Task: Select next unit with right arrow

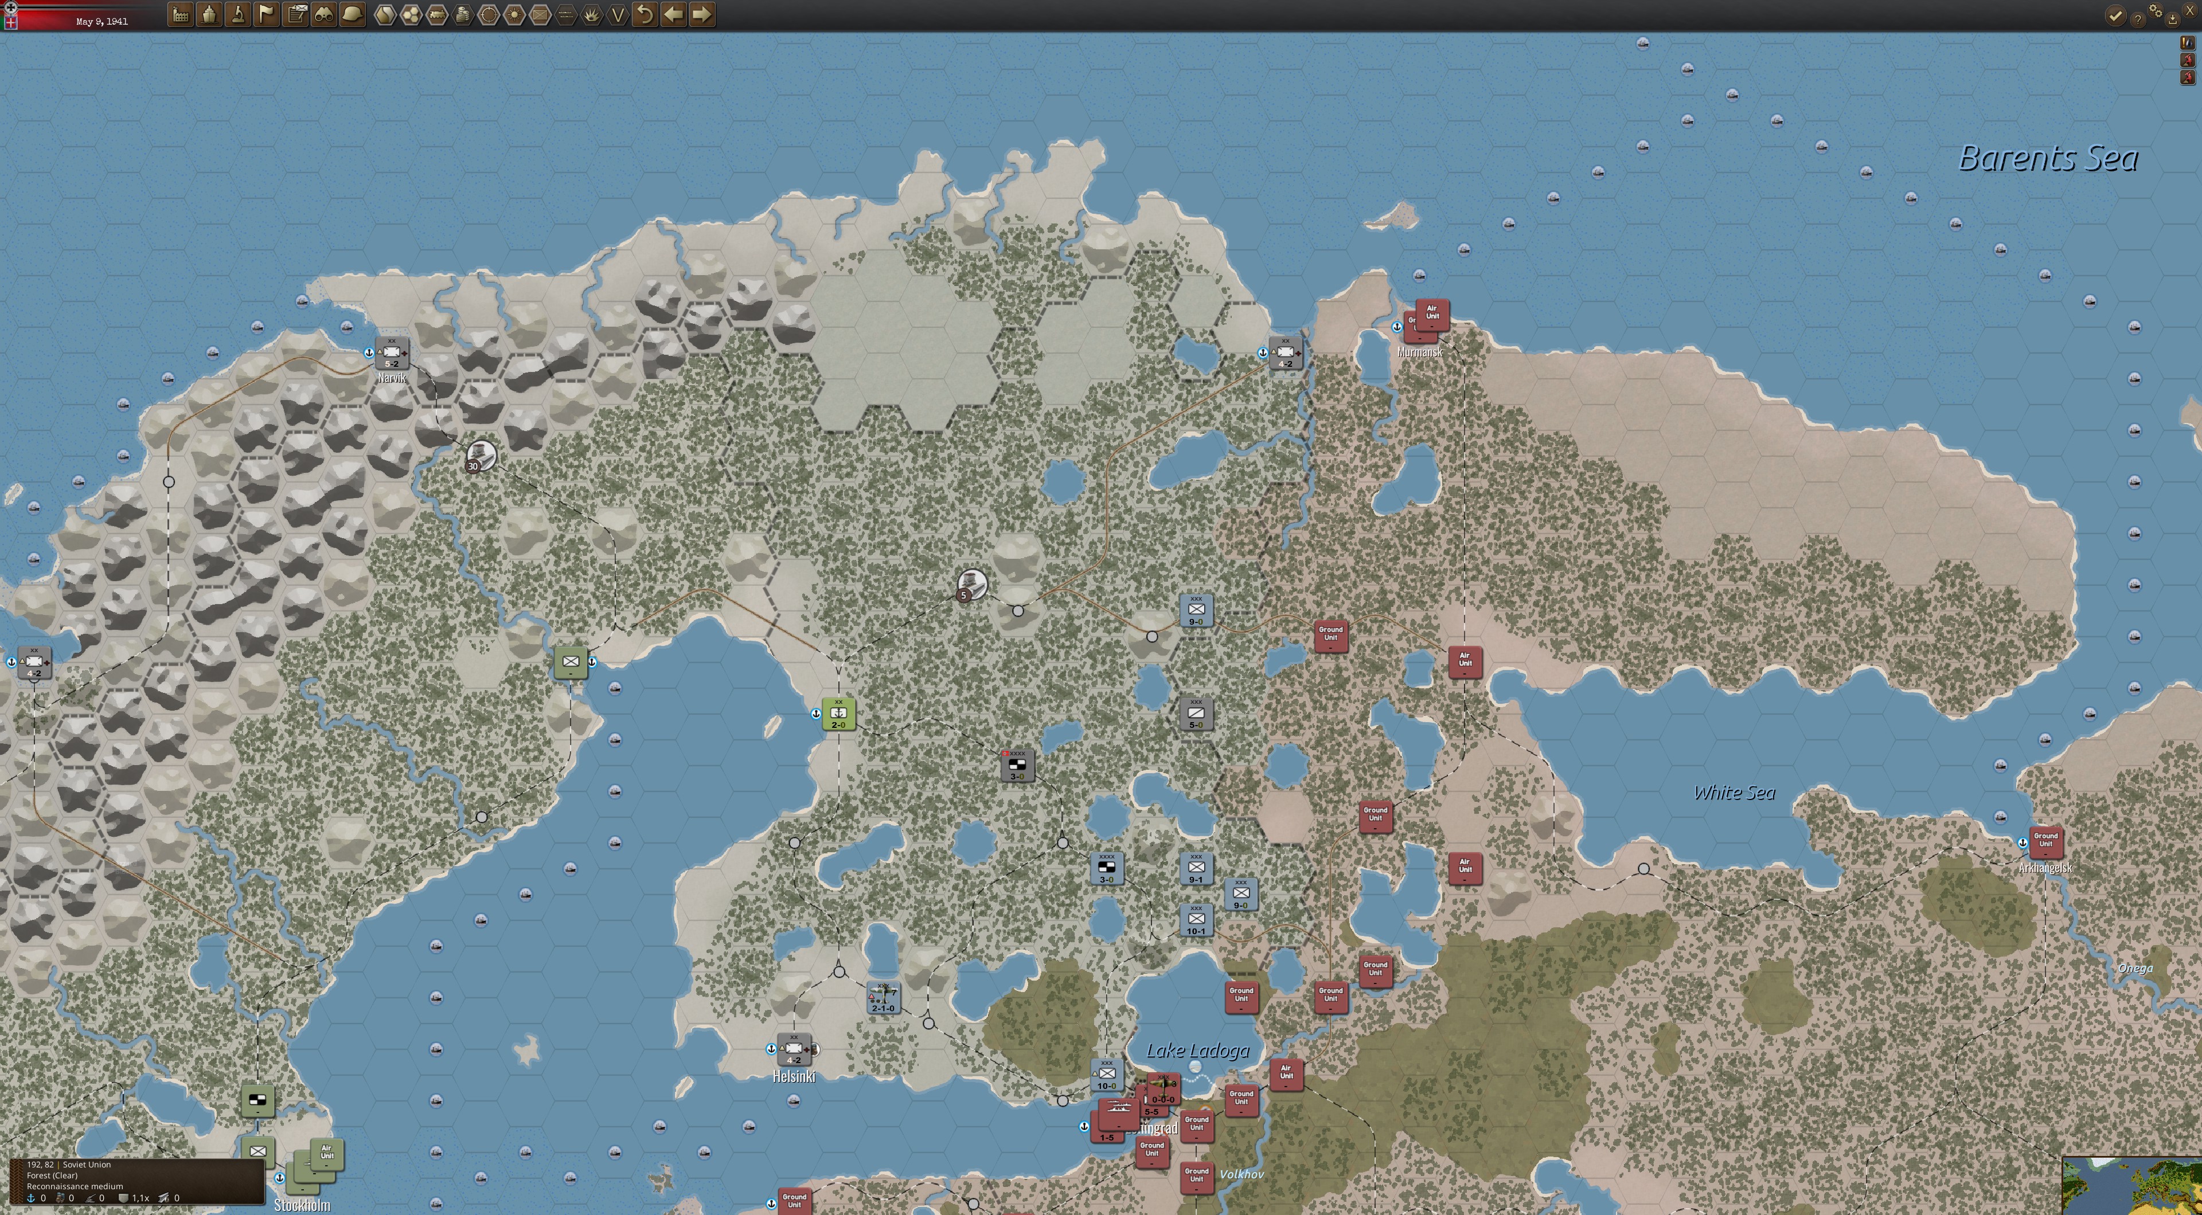Action: pyautogui.click(x=702, y=14)
